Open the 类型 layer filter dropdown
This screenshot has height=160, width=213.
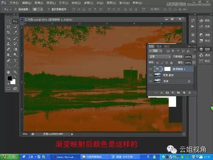[155, 51]
